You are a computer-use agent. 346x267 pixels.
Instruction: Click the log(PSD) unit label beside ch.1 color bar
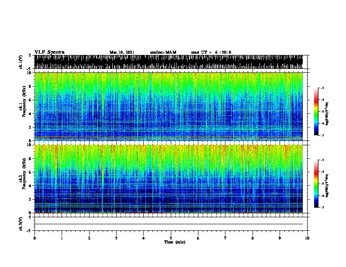tap(327, 113)
